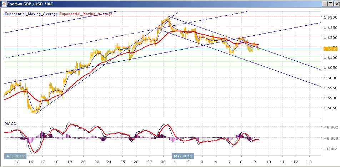
Task: Maximize the GBP/USD chart window
Action: (x=330, y=4)
